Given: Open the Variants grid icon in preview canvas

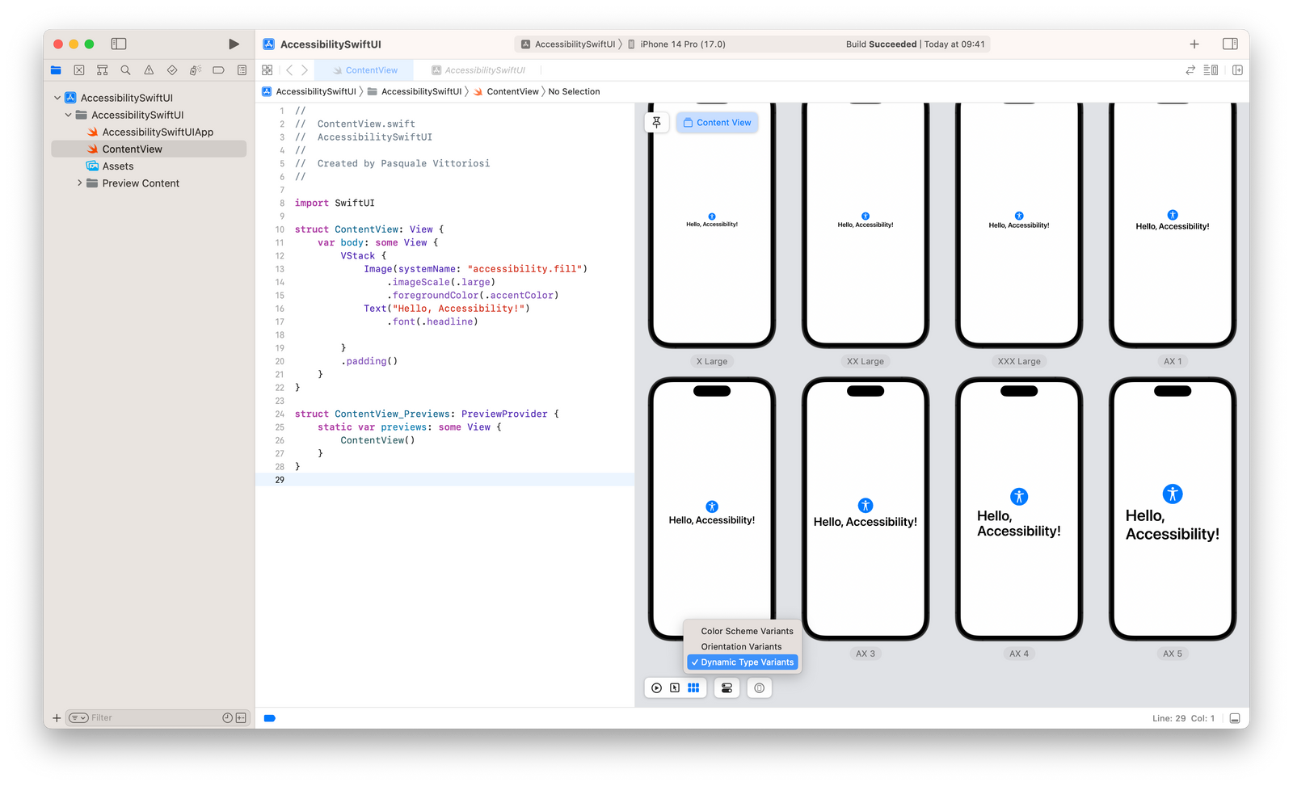Looking at the screenshot, I should click(693, 687).
